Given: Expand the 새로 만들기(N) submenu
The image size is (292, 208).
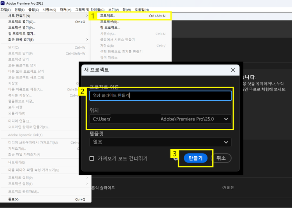Looking at the screenshot, I should pyautogui.click(x=46, y=16).
